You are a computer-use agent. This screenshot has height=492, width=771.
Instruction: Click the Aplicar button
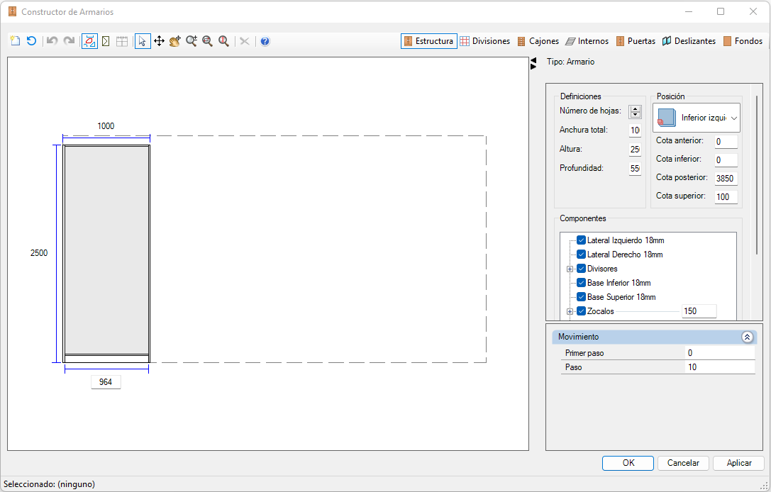tap(738, 463)
